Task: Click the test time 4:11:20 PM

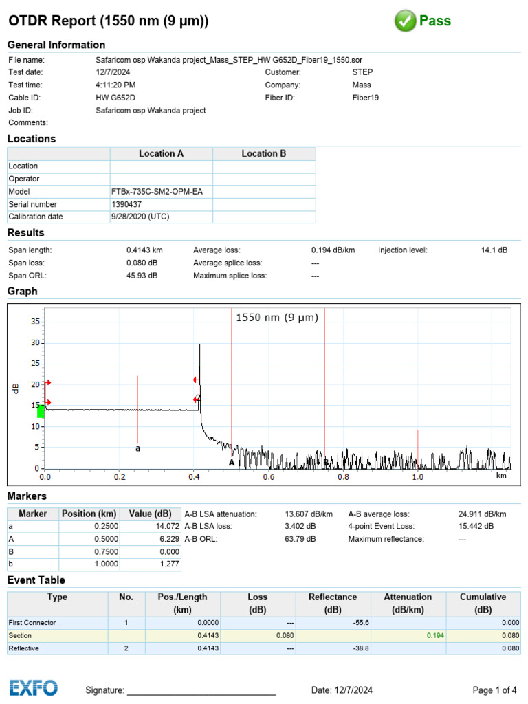Action: tap(115, 85)
